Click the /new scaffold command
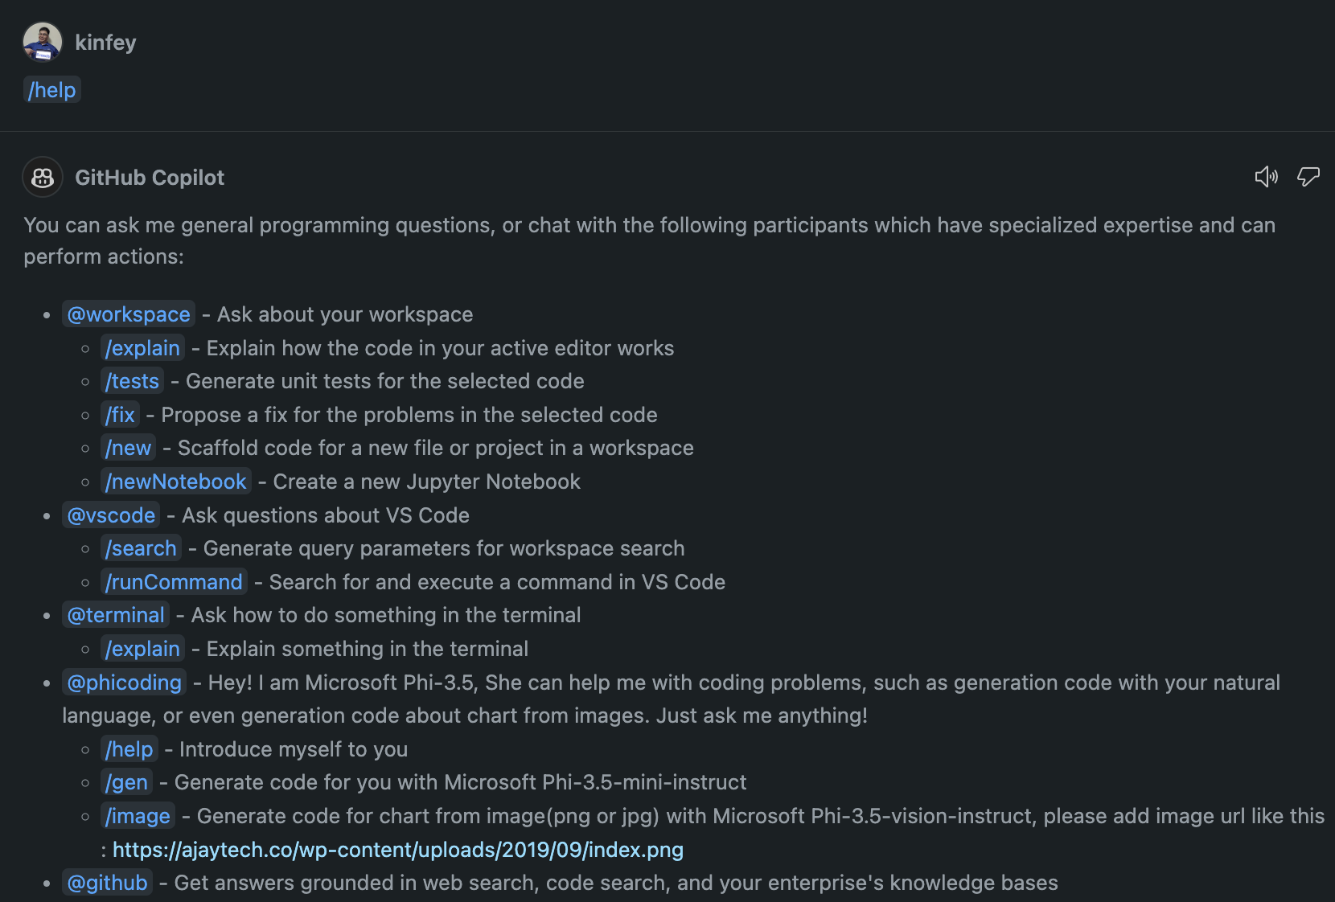 (129, 448)
